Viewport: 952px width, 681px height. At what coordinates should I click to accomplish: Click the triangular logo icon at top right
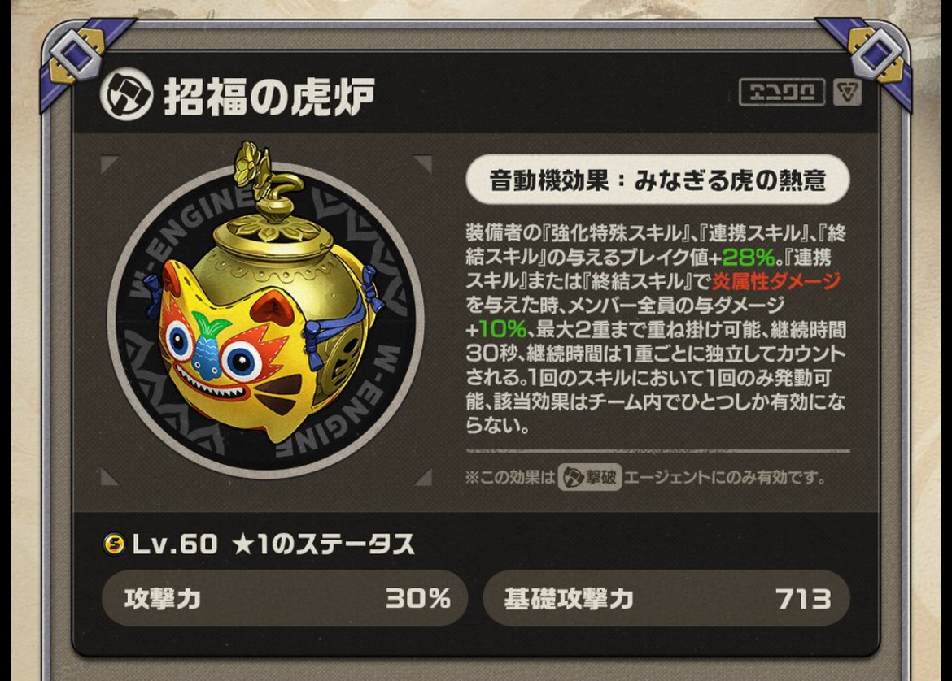click(x=847, y=92)
